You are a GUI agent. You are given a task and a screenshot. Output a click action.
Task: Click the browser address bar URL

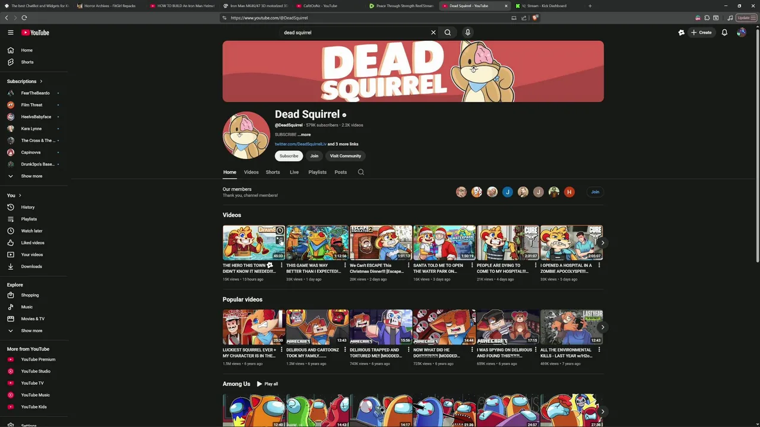click(269, 18)
